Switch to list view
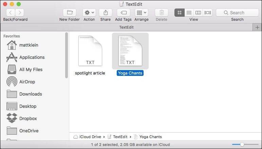 189,13
